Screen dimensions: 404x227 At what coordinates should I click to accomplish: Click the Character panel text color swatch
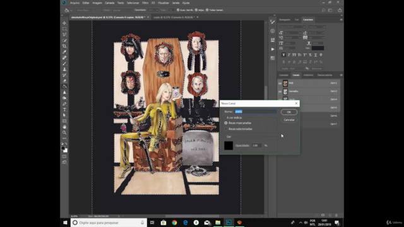[x=318, y=48]
